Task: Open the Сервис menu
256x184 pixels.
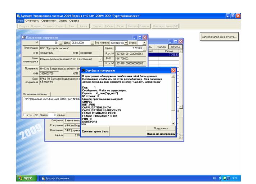Action: 63,21
